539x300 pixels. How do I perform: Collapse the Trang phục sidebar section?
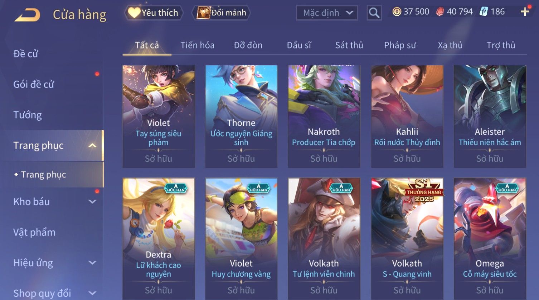pos(92,146)
